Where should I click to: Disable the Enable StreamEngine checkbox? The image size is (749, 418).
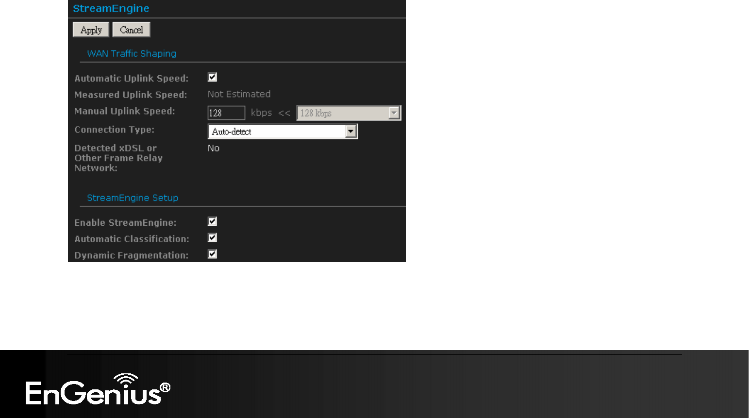click(212, 221)
